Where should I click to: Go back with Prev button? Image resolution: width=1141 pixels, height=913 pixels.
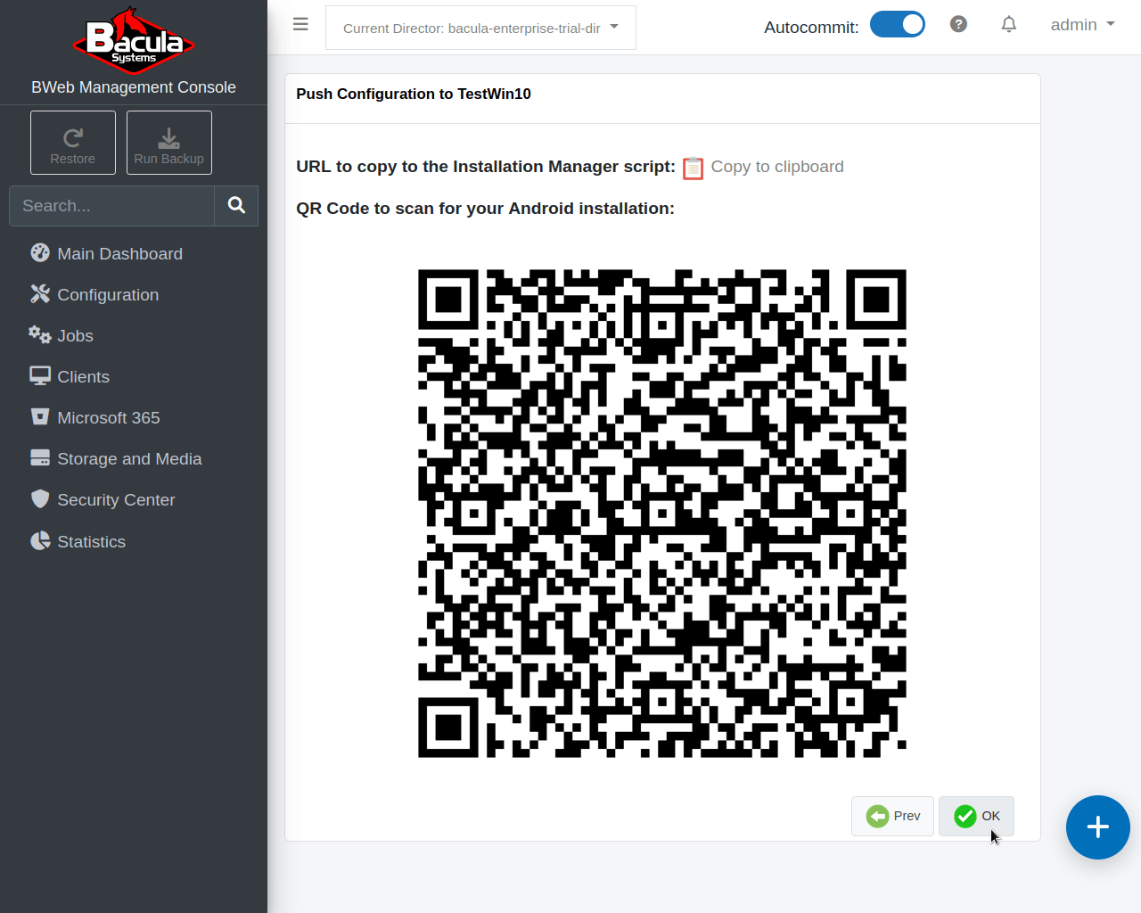892,816
